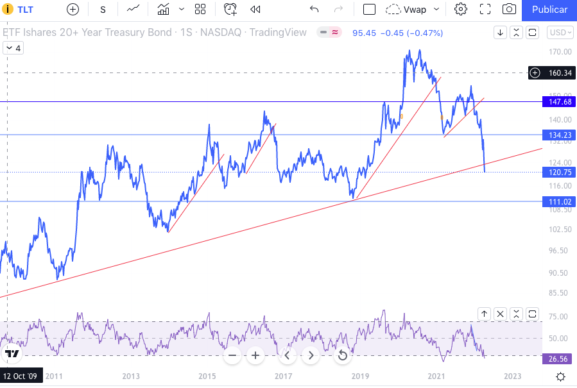Open the USD currency dropdown
Viewport: 577px width, 388px height.
[560, 33]
